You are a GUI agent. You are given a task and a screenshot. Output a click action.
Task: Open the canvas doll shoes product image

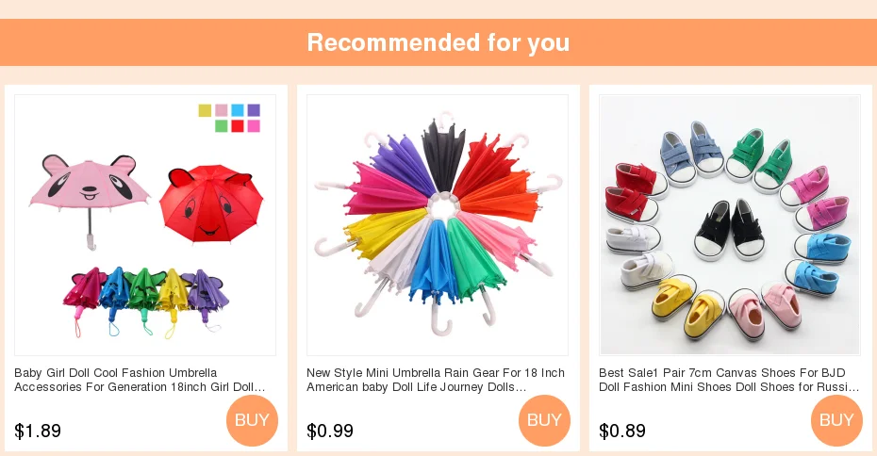[x=730, y=224]
